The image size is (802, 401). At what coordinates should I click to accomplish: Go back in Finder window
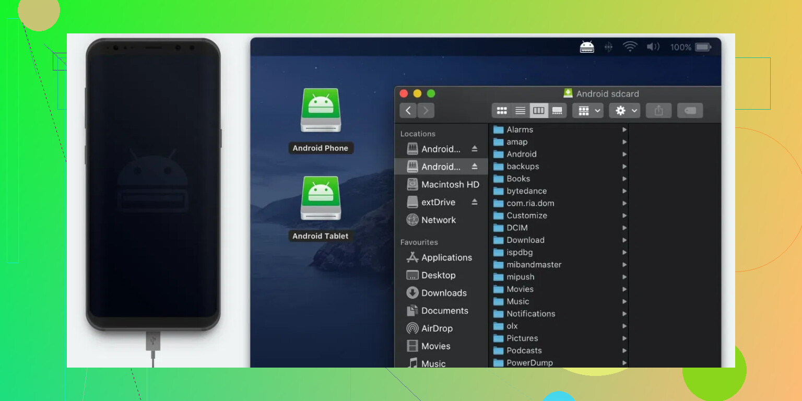click(408, 110)
